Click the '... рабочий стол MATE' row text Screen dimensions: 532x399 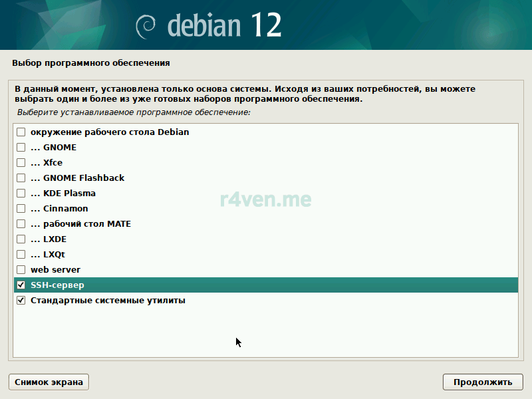tap(80, 224)
